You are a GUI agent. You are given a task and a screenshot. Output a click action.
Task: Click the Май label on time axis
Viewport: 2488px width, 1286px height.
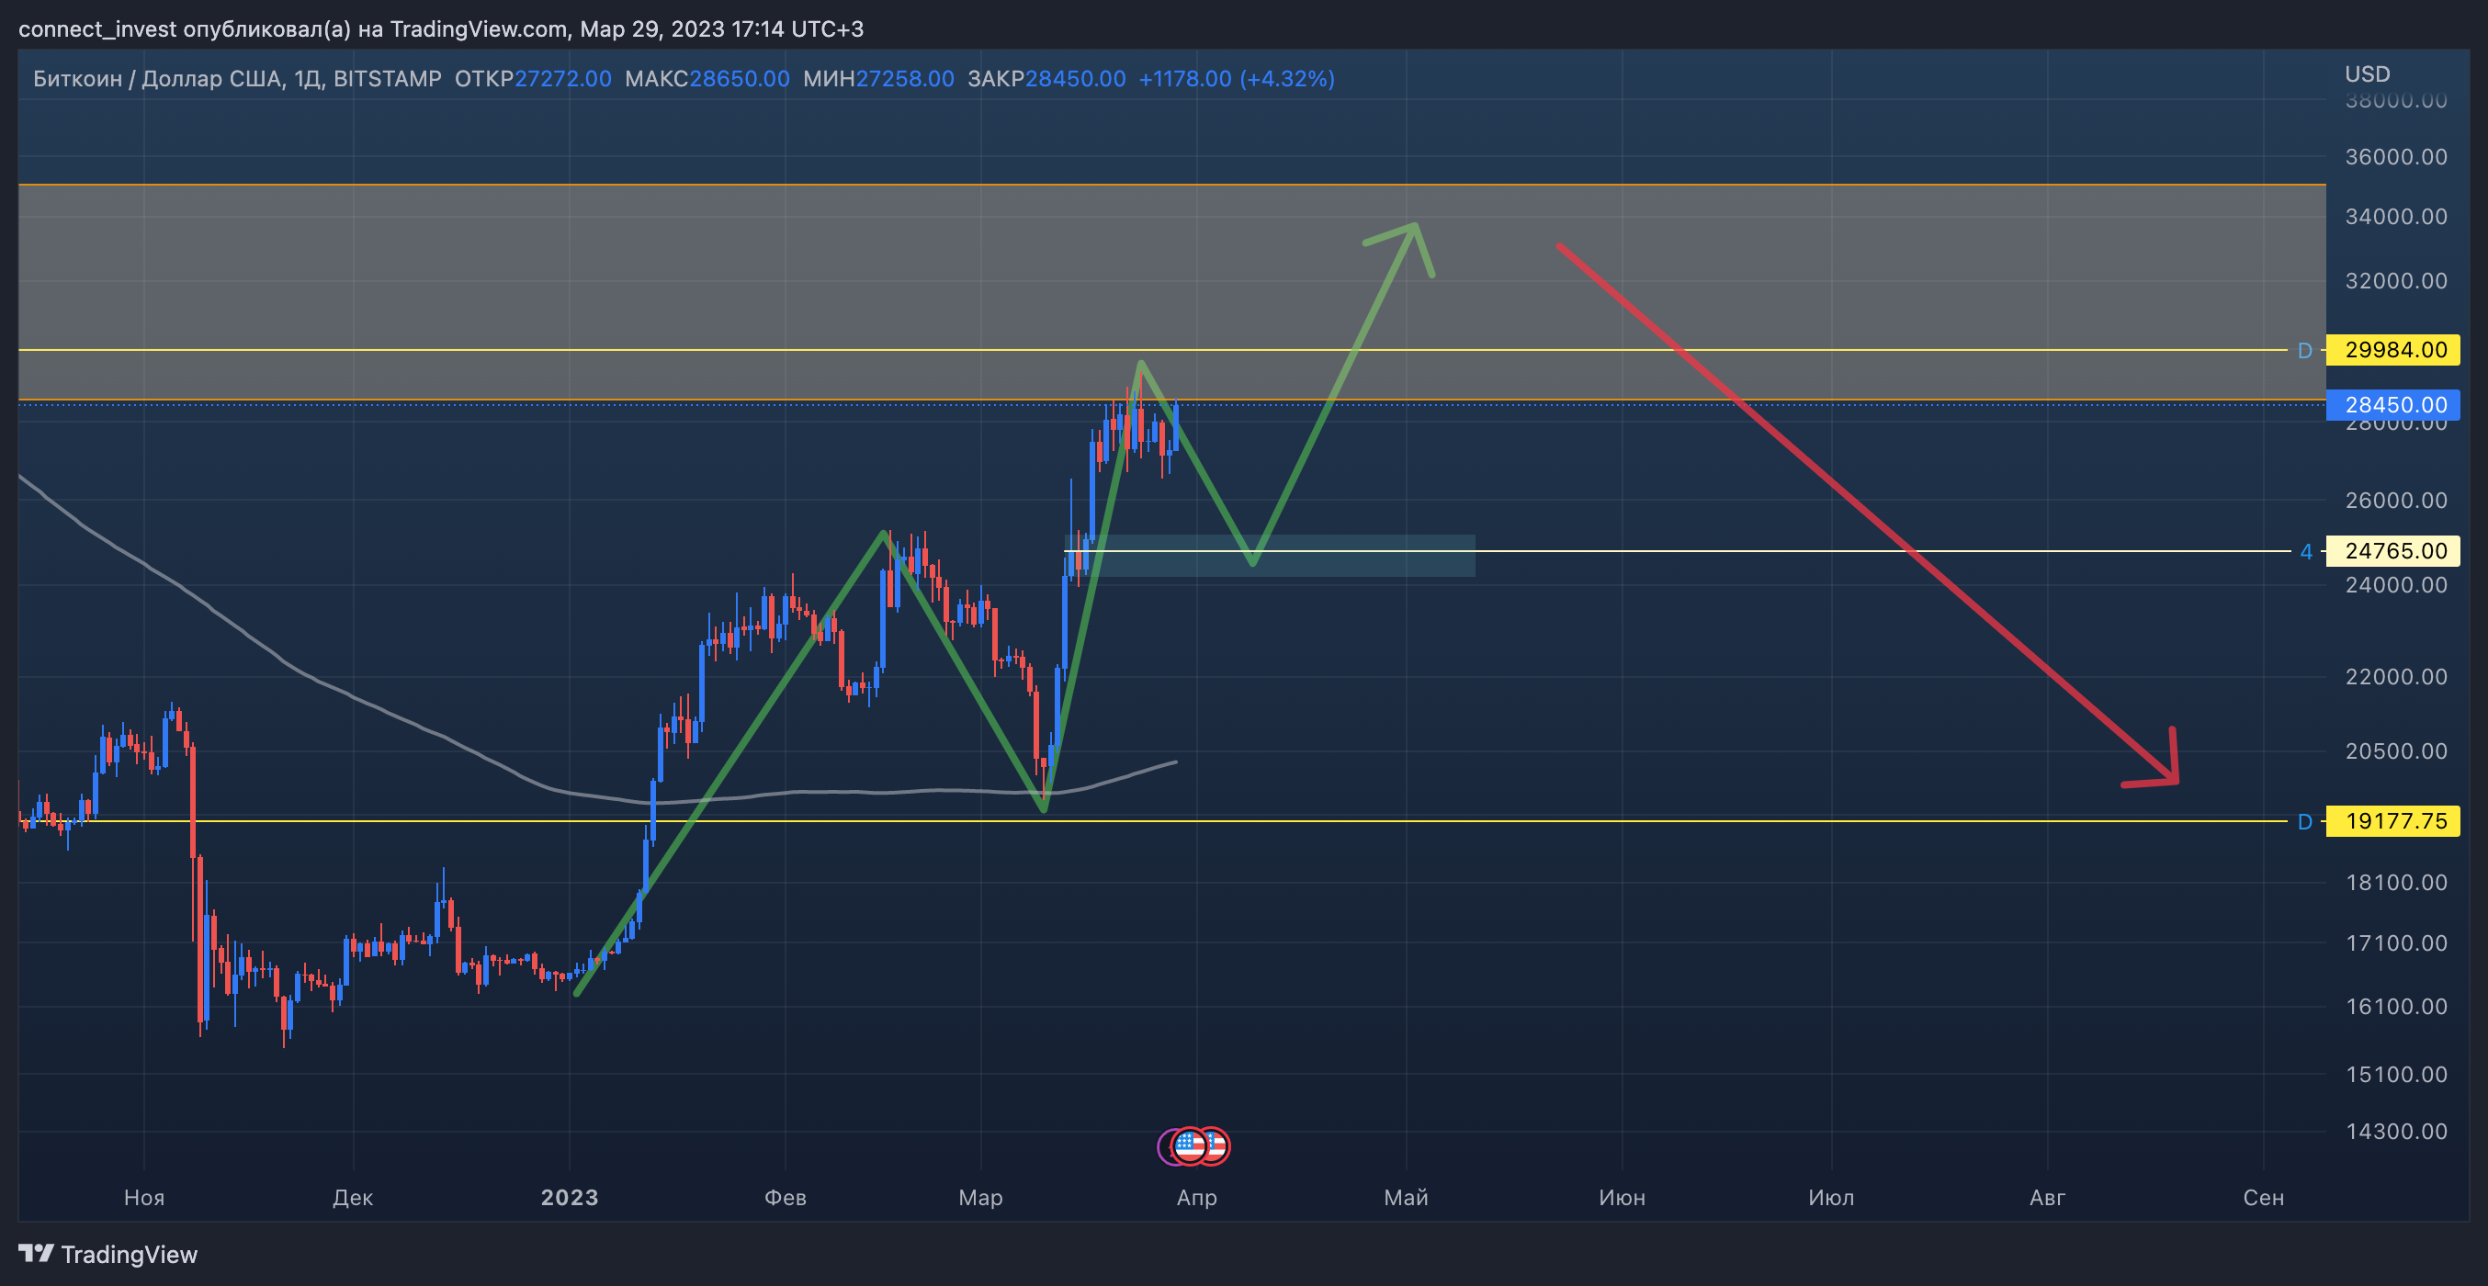1406,1197
